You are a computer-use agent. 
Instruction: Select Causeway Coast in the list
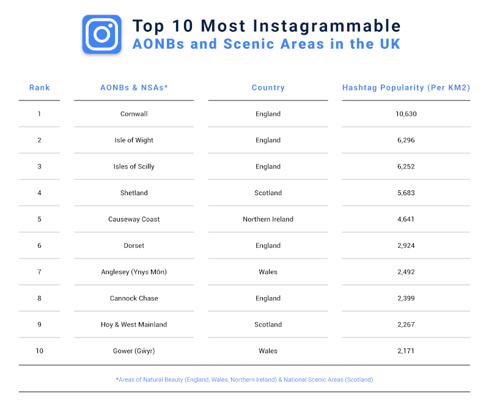click(x=134, y=219)
